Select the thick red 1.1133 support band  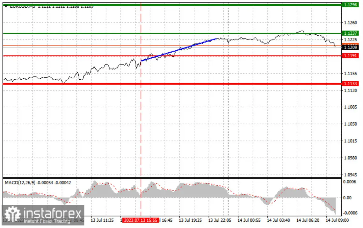tap(159, 83)
